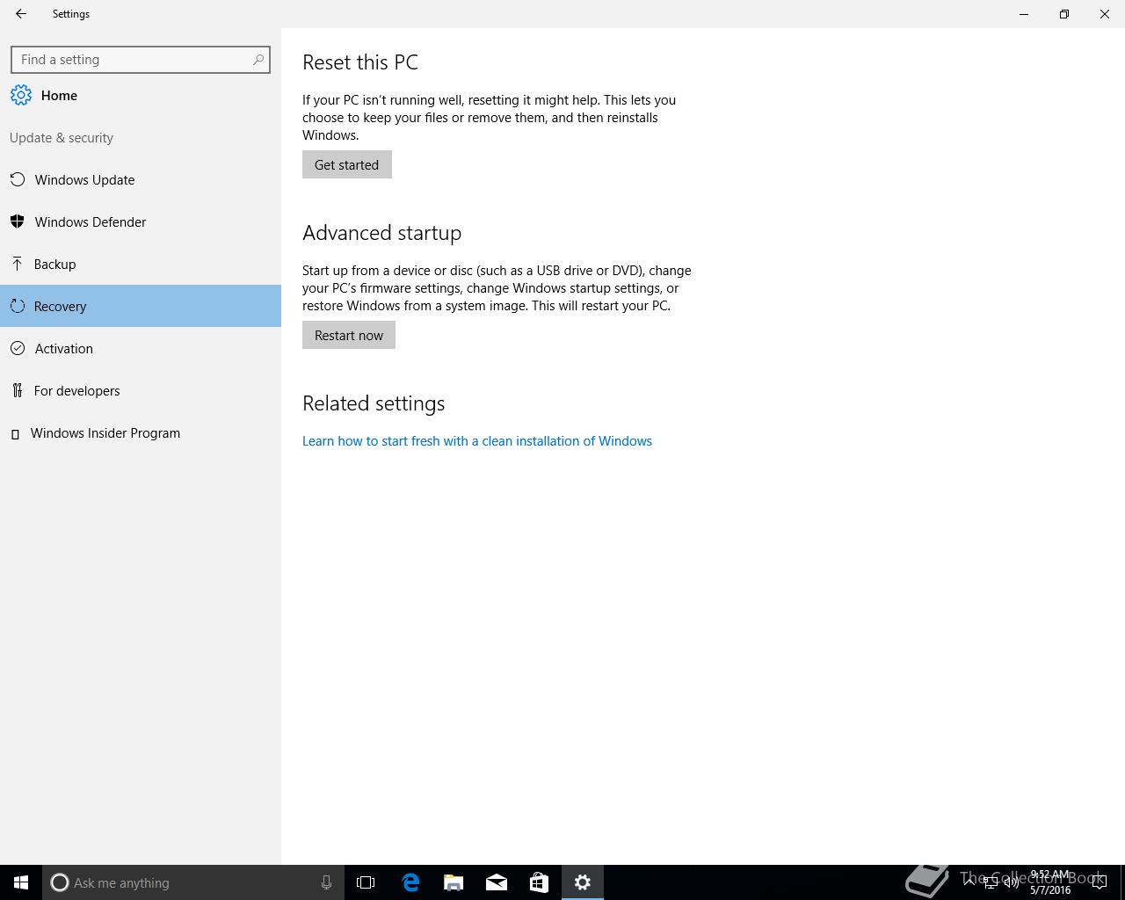Click the Reset this PC heading

(x=360, y=62)
